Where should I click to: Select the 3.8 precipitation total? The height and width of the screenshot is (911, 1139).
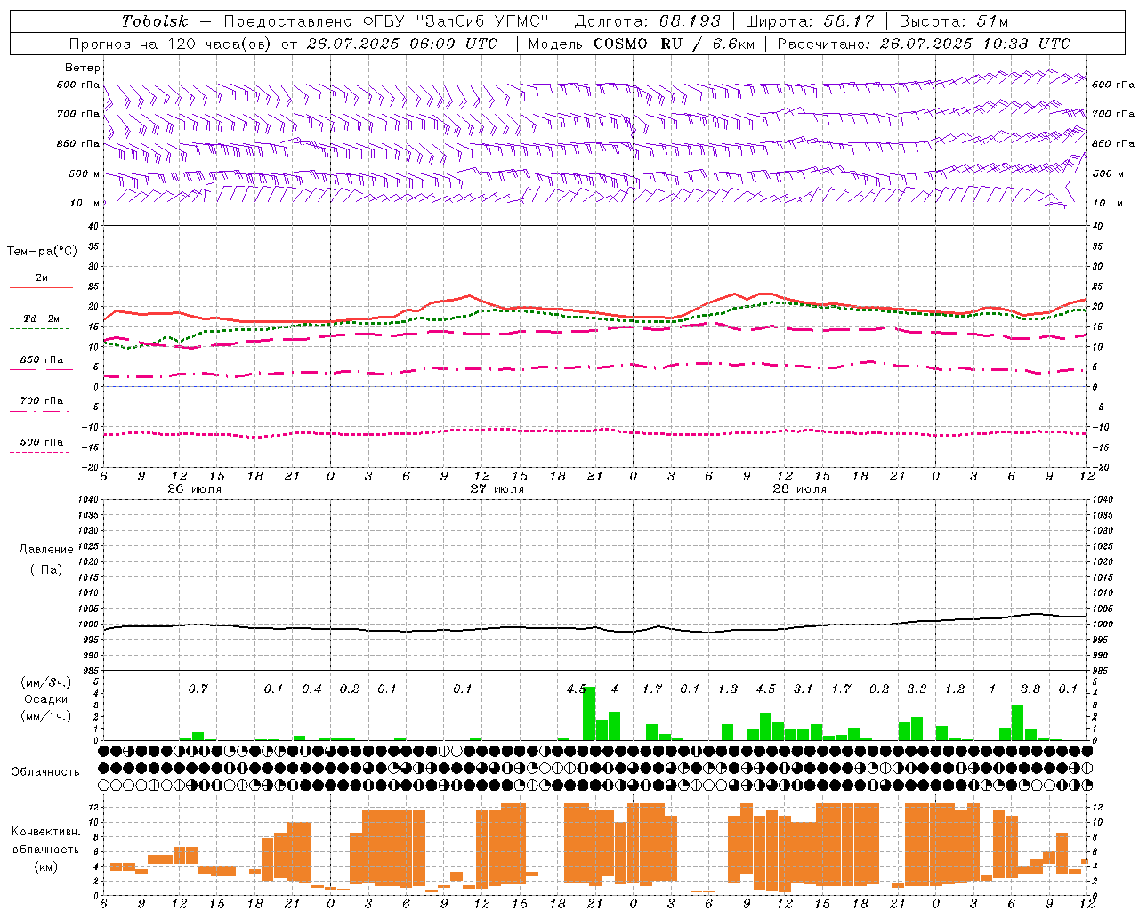pyautogui.click(x=1030, y=689)
